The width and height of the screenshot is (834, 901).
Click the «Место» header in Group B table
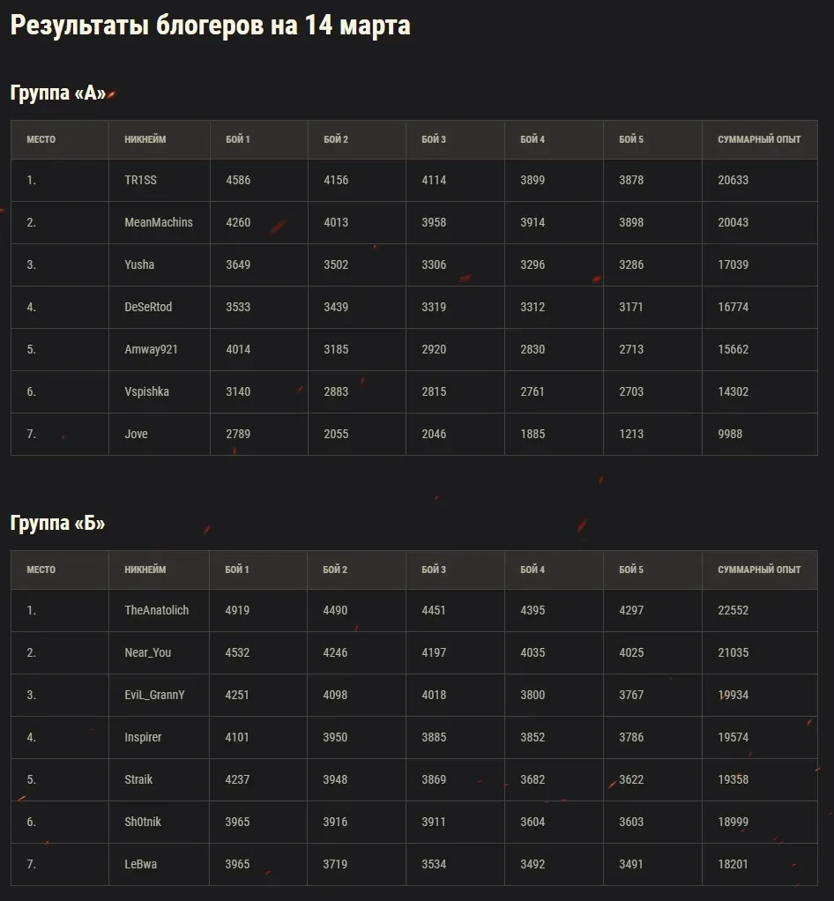41,570
